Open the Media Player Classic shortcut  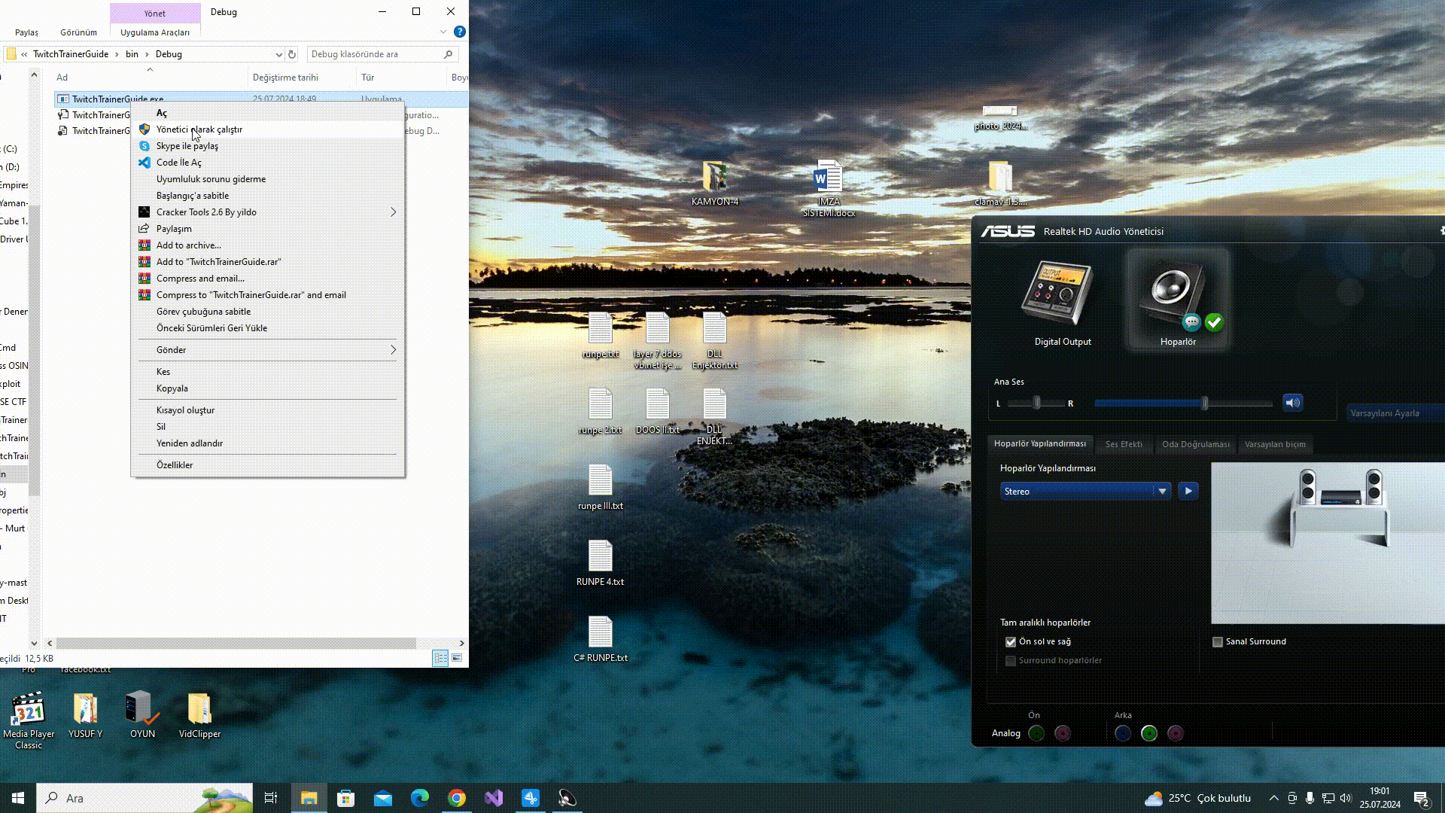click(29, 720)
